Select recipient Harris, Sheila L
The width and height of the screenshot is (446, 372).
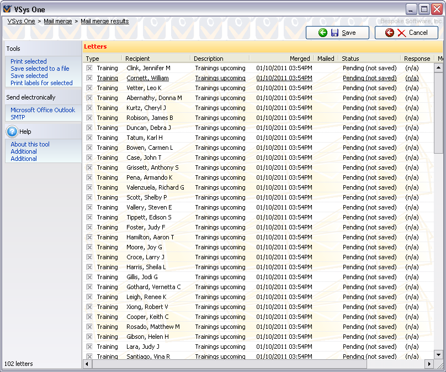tap(146, 267)
